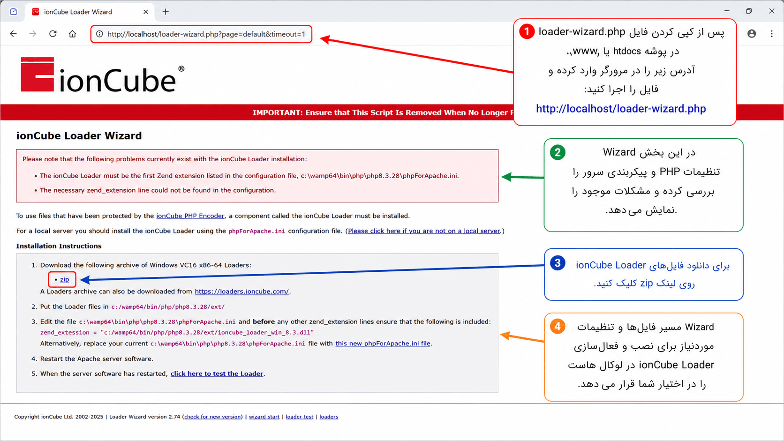784x441 pixels.
Task: Click the red IMPORTANT warning banner
Action: tap(257, 112)
